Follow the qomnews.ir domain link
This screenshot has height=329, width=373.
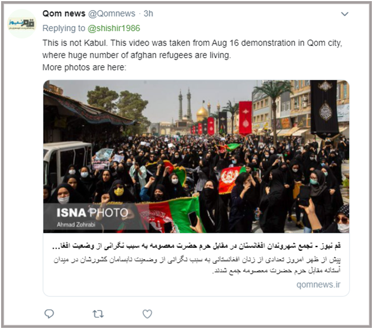click(318, 284)
